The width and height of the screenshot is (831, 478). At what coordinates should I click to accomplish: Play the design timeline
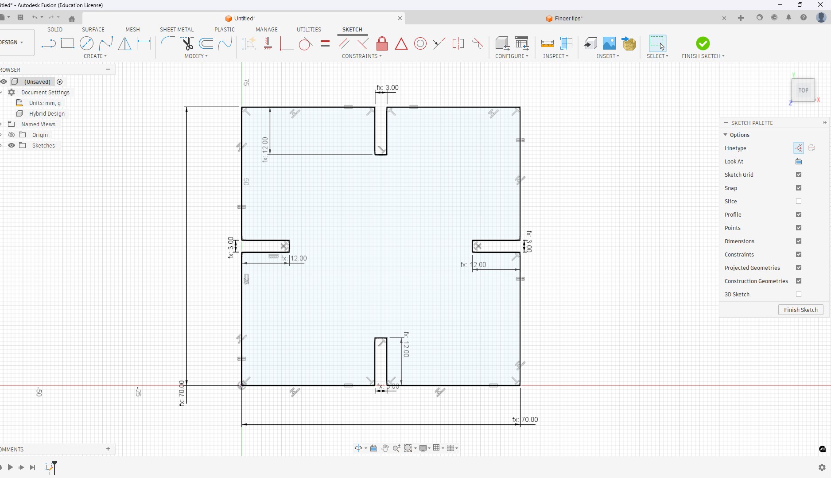click(10, 467)
